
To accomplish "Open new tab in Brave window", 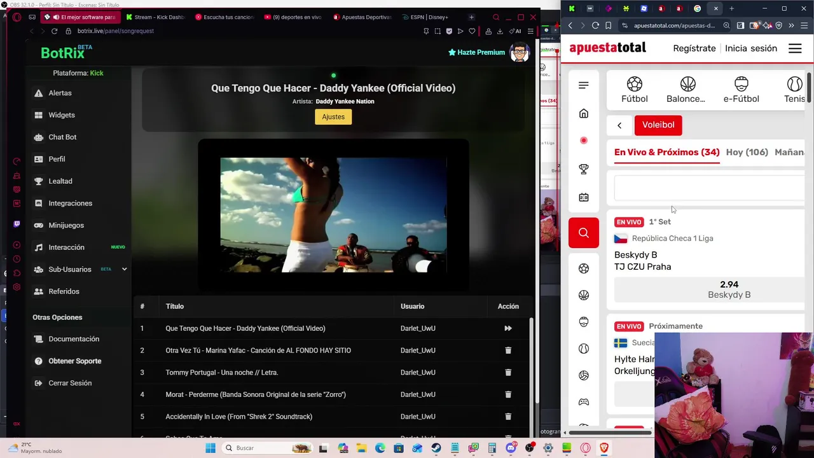I will 731,9.
